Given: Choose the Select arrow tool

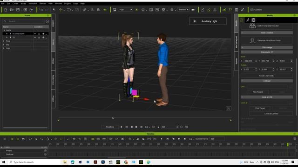Looking at the screenshot, I should pyautogui.click(x=54, y=10).
